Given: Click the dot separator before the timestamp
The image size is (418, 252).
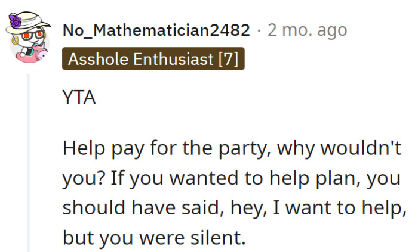Looking at the screenshot, I should pos(259,30).
